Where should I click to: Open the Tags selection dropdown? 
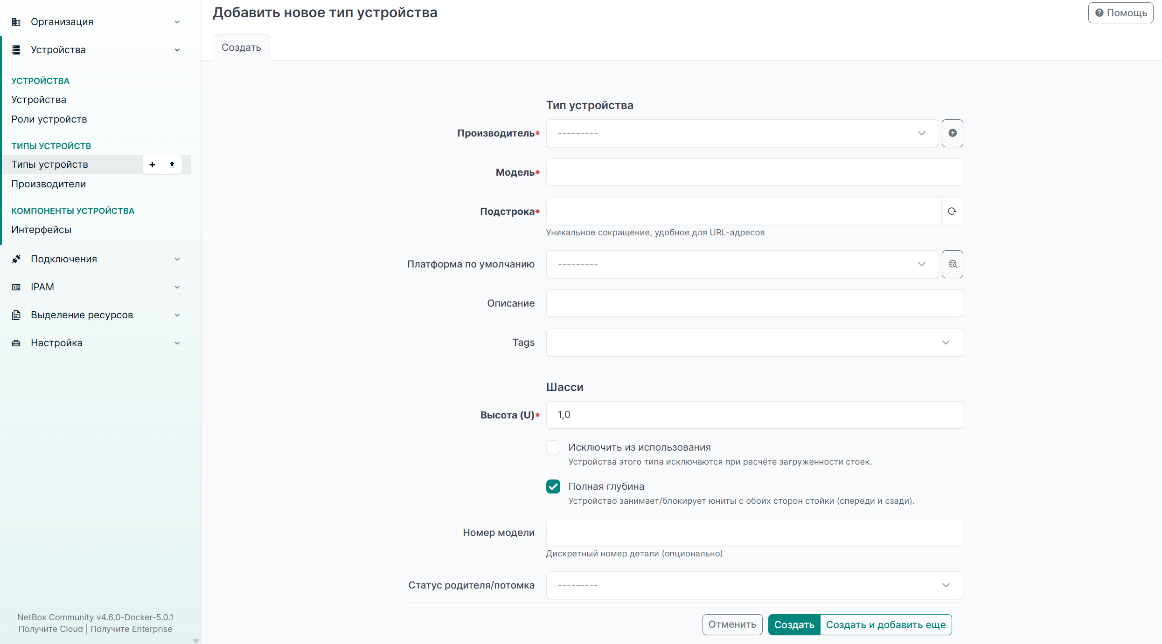754,343
